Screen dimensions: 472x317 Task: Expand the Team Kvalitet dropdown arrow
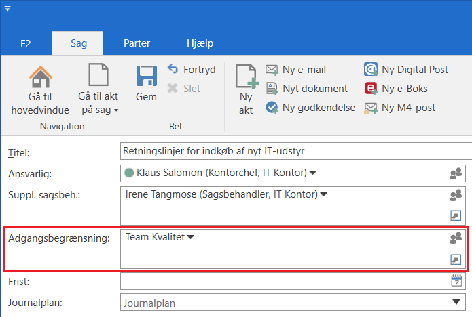click(x=191, y=237)
